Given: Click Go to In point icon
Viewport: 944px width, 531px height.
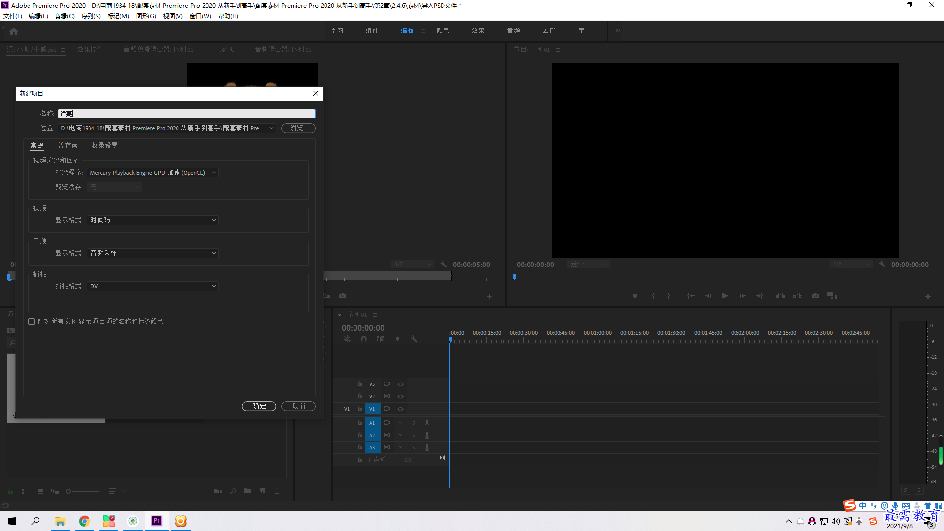Looking at the screenshot, I should (x=691, y=296).
